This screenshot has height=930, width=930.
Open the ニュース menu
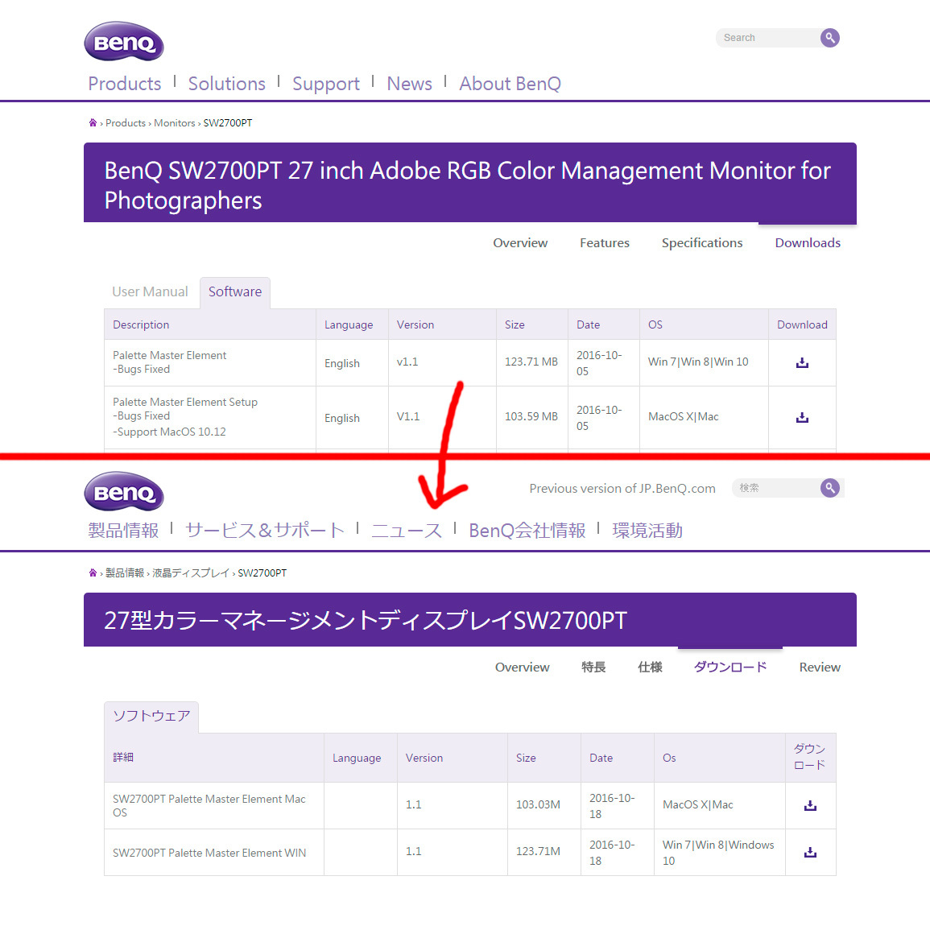click(407, 531)
